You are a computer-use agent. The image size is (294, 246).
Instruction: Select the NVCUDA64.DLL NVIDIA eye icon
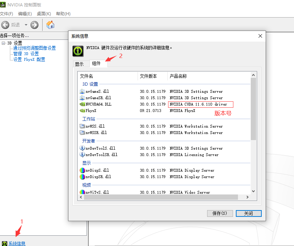82,104
